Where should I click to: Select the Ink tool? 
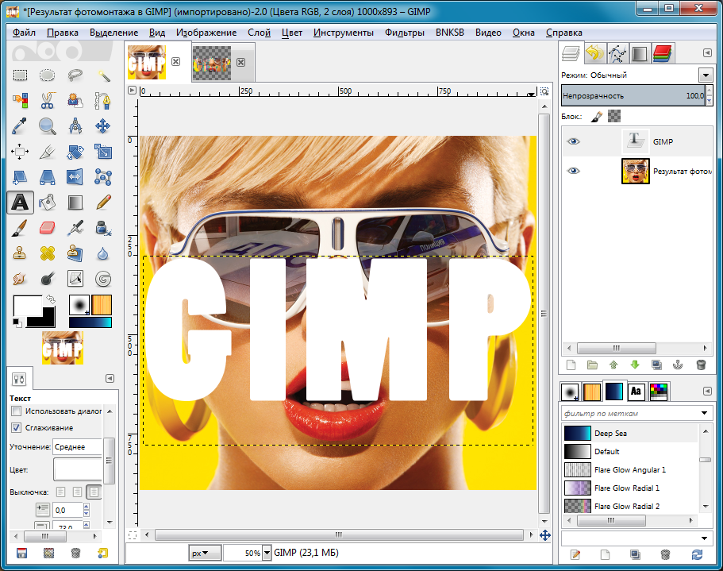click(103, 227)
